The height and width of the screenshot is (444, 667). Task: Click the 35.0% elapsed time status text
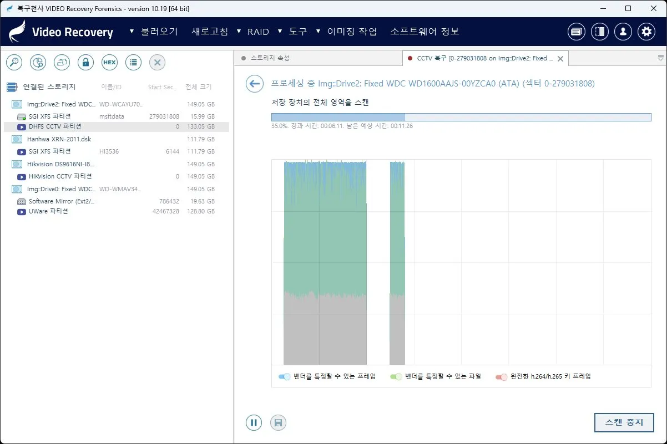click(x=342, y=126)
